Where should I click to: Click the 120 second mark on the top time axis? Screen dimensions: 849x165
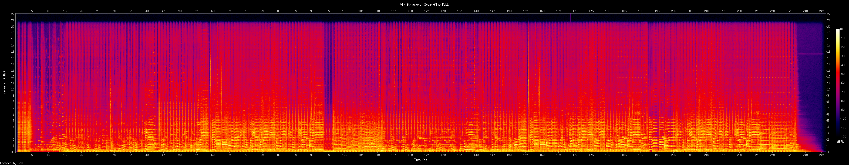[410, 11]
